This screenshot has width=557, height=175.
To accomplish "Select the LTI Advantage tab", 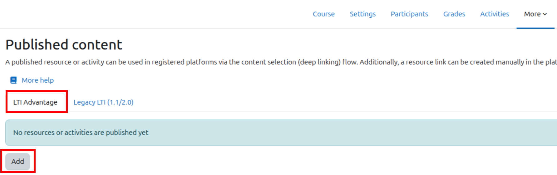I will pos(35,102).
